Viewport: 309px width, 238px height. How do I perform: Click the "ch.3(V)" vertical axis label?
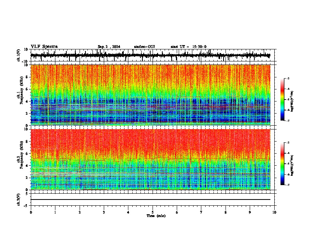pyautogui.click(x=19, y=199)
